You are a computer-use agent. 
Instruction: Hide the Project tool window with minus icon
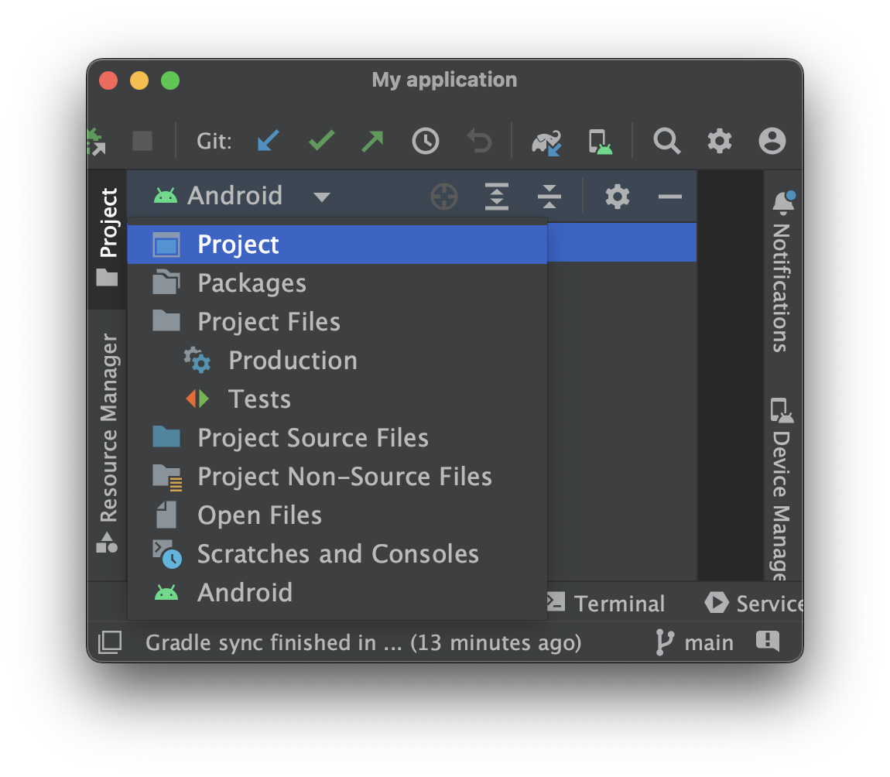tap(669, 197)
